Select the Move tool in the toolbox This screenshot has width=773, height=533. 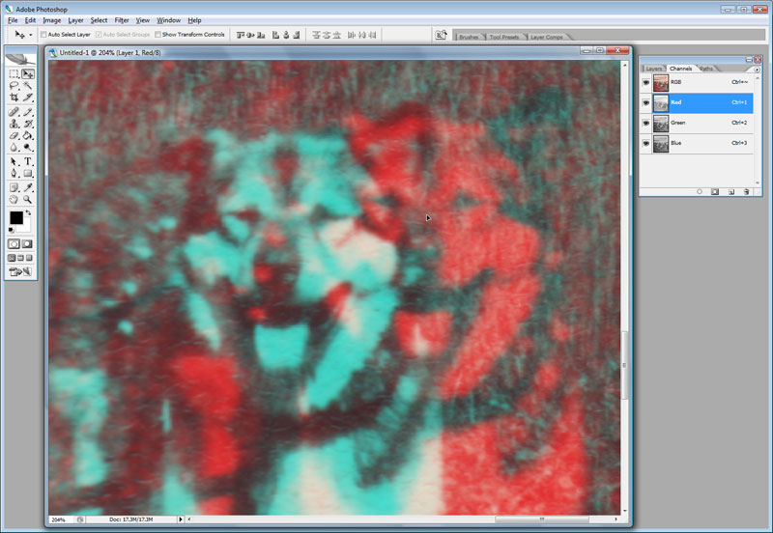tap(28, 73)
